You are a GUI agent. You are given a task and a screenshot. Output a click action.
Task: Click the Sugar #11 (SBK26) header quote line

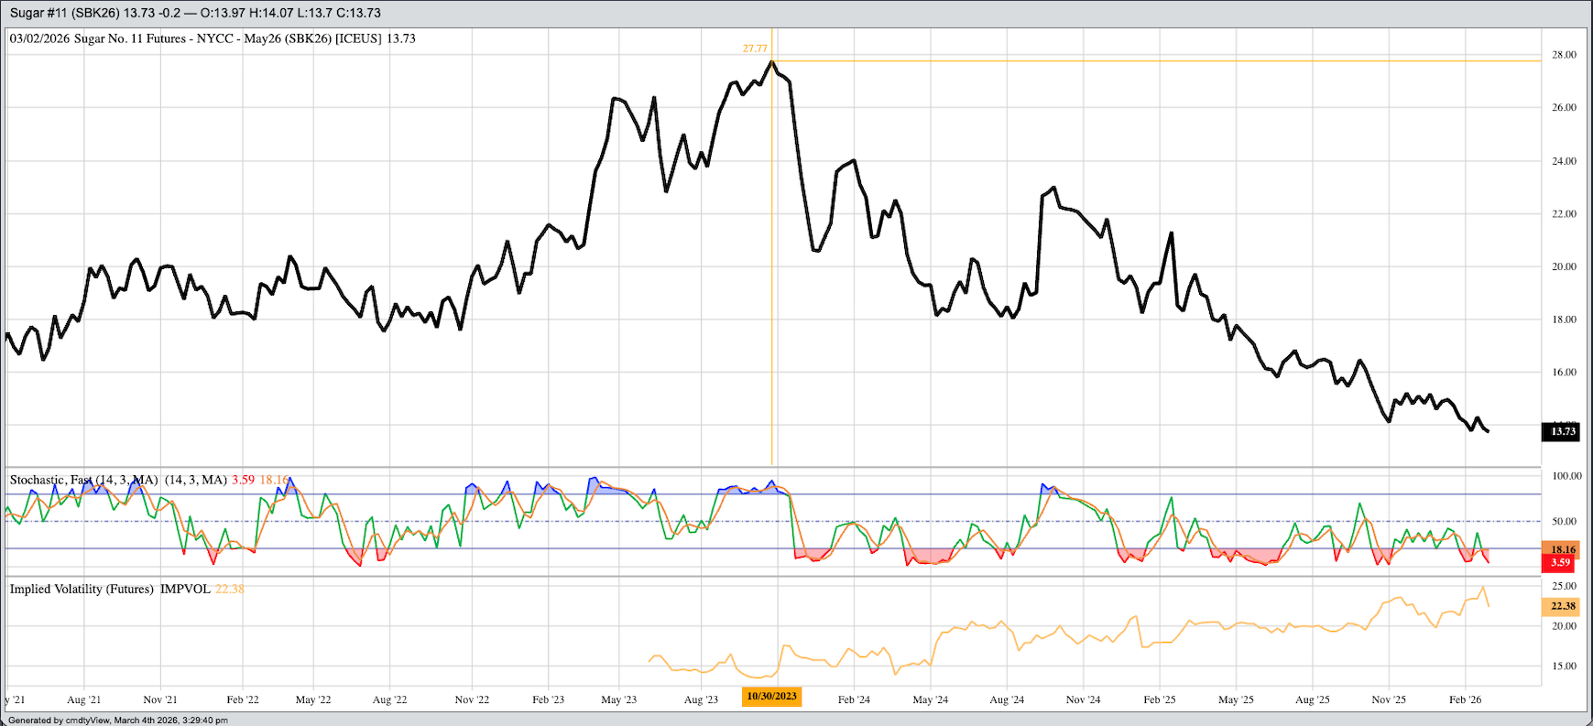click(195, 13)
